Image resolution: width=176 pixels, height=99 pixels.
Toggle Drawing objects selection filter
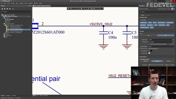144,28
